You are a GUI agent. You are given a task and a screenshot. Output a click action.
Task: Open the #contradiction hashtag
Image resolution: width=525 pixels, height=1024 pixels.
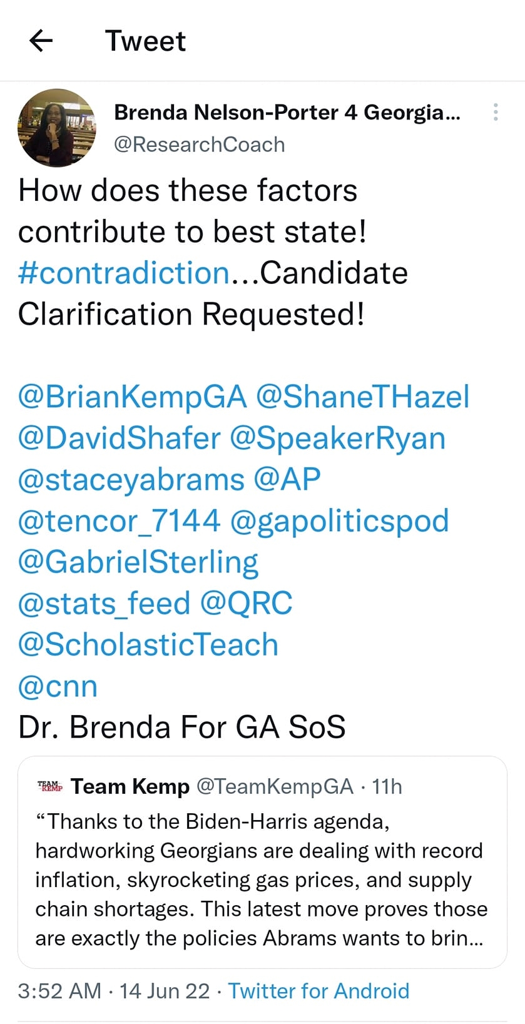[124, 273]
